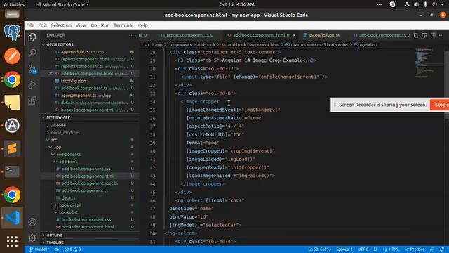Open Activities overview
449x253 pixels.
point(14,4)
